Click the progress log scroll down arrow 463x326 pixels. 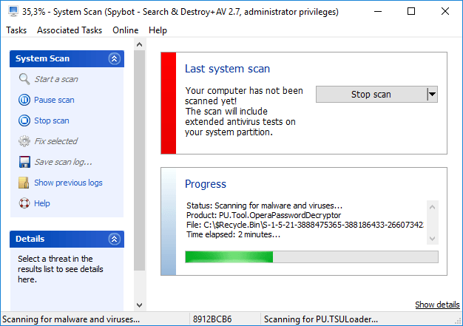432,238
